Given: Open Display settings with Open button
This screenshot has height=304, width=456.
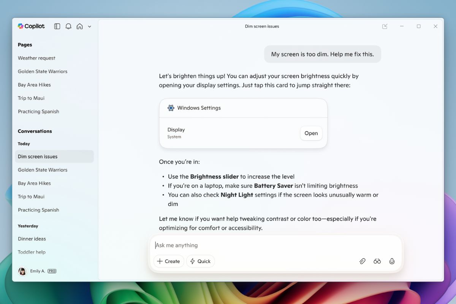Looking at the screenshot, I should 311,133.
